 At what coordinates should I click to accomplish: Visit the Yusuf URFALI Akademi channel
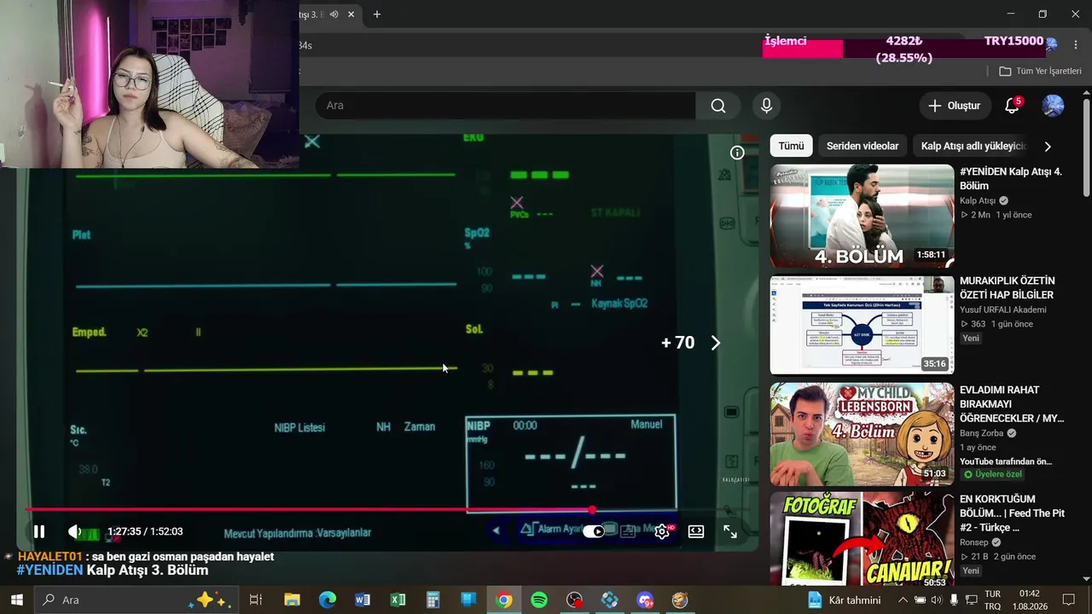(1003, 310)
